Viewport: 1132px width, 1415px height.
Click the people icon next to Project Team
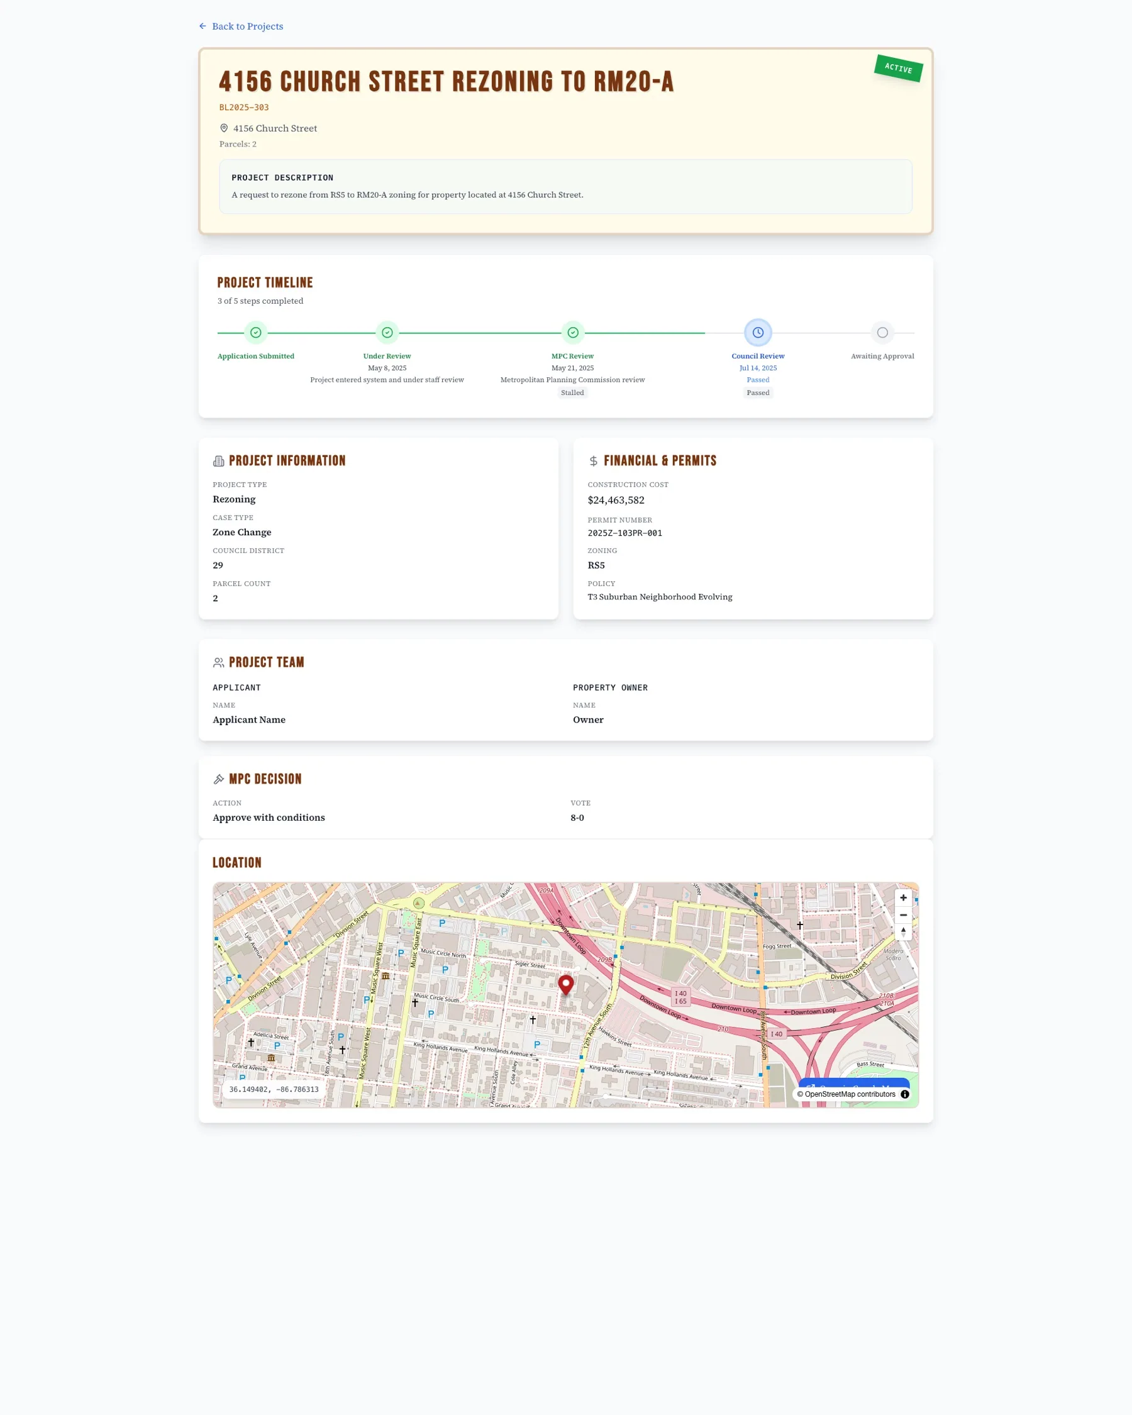point(218,663)
